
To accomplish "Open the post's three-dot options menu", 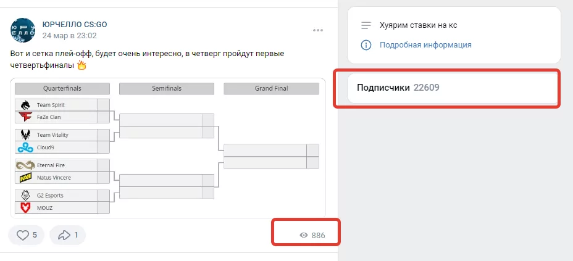I will point(318,30).
